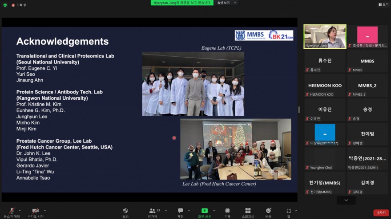Click the green encryption shield icon

5,5
